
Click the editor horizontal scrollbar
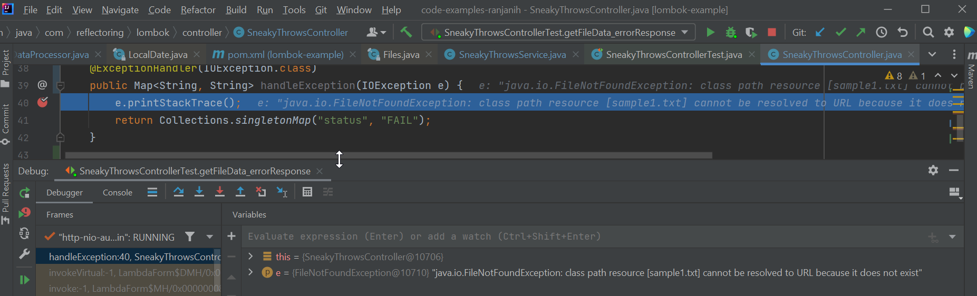coord(389,155)
